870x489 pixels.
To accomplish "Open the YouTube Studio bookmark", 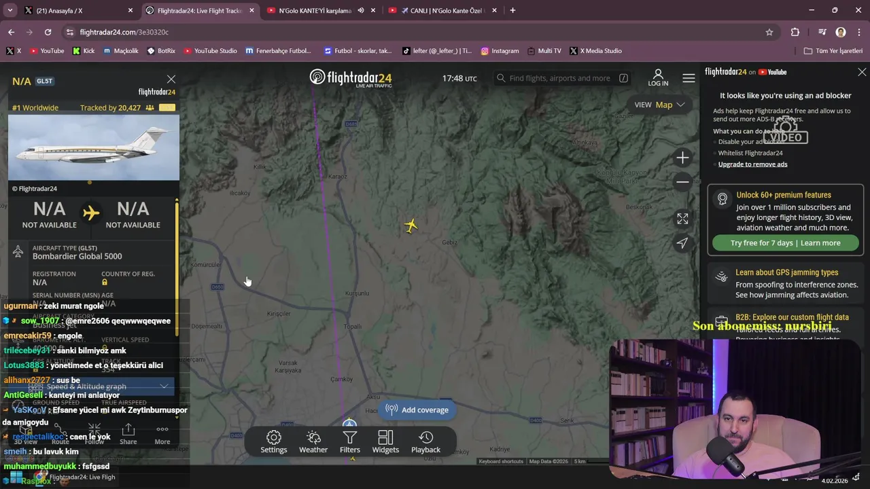I will 210,51.
